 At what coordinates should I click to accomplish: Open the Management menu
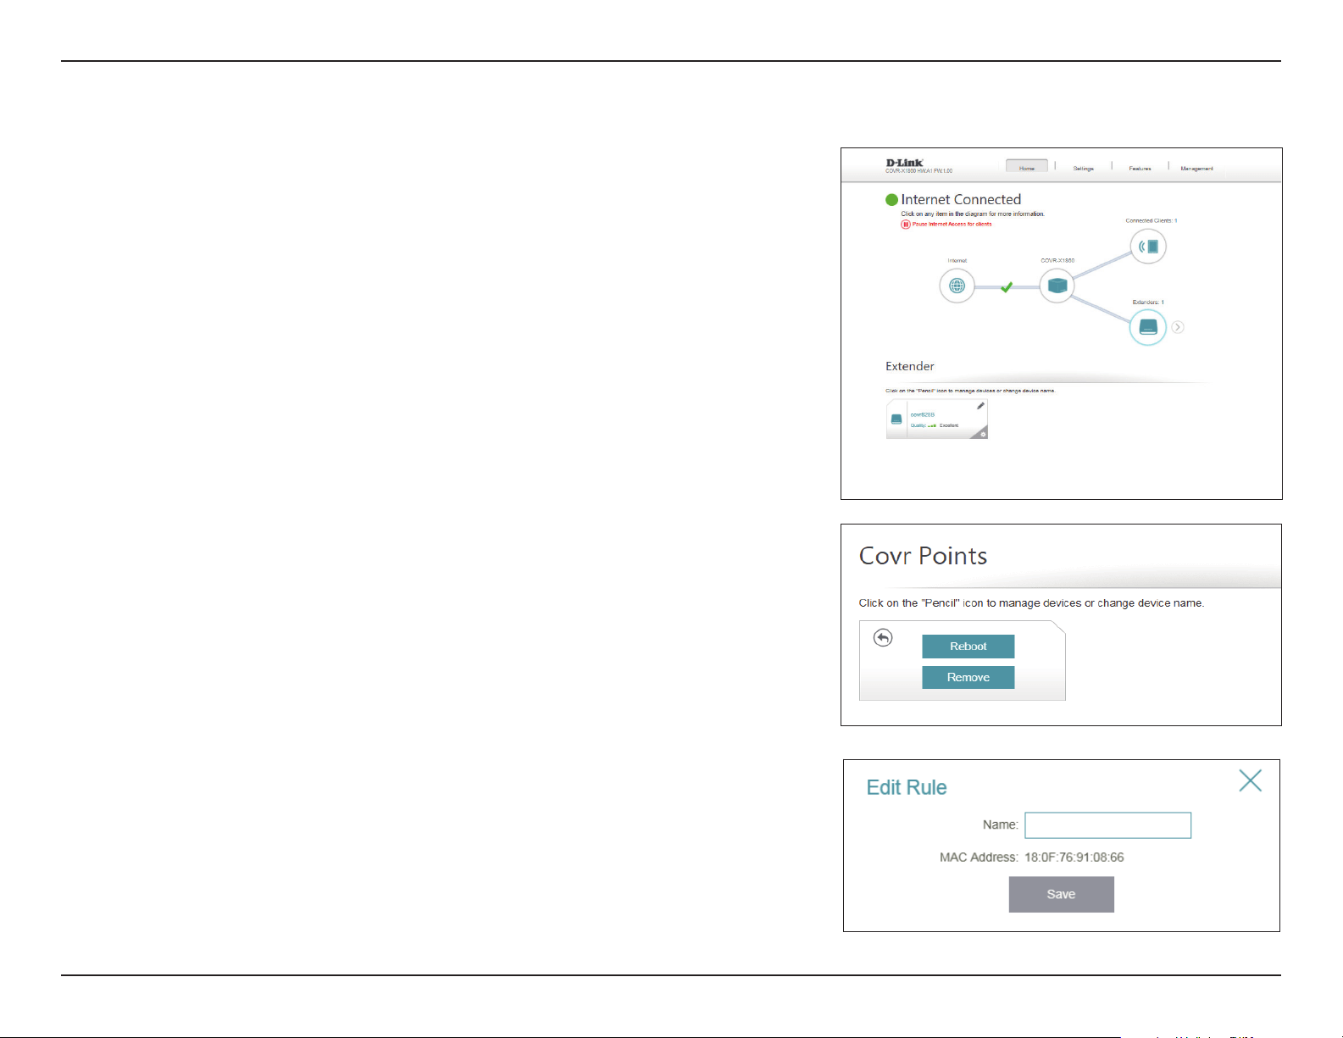point(1196,169)
